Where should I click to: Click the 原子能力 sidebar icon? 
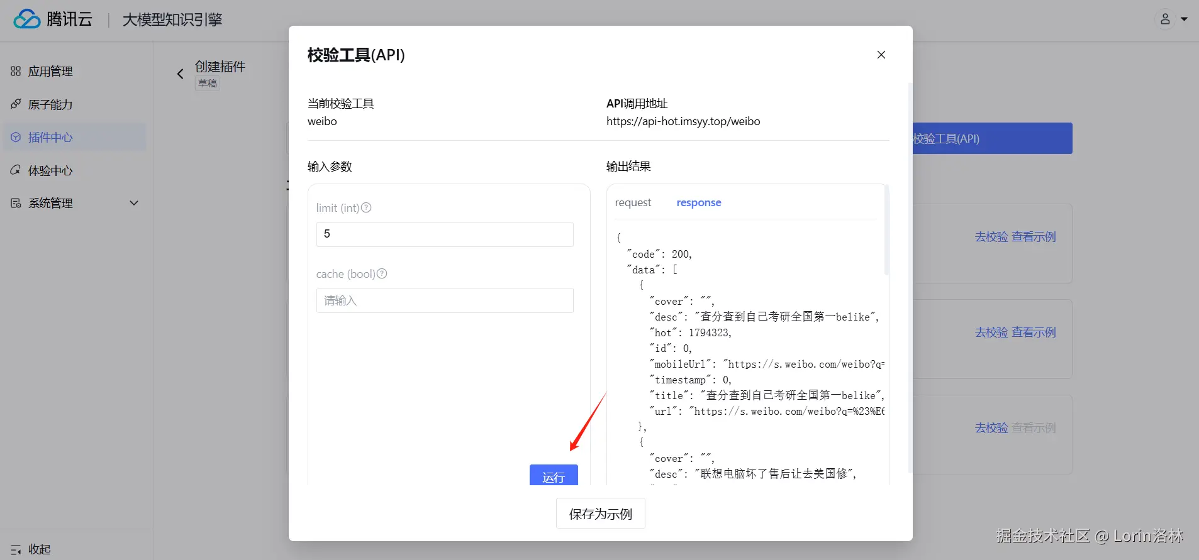click(16, 104)
